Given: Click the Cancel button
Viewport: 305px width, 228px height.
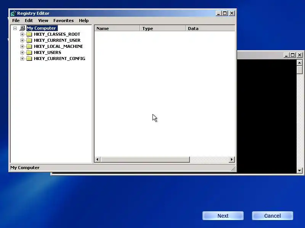Looking at the screenshot, I should tap(273, 216).
